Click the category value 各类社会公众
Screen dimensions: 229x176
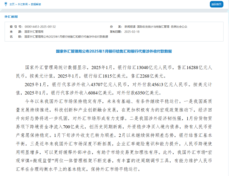tap(179, 27)
